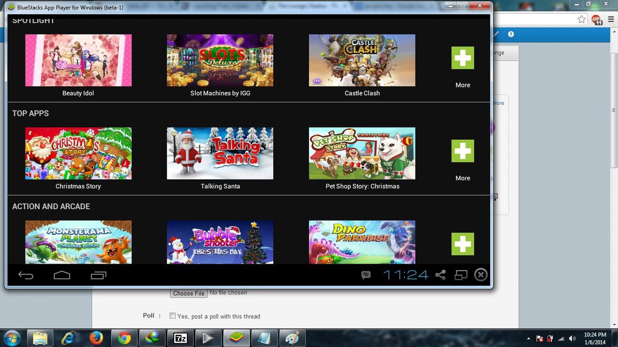This screenshot has height=347, width=618.
Task: Click the share icon in BlueStacks bottom bar
Action: [440, 275]
